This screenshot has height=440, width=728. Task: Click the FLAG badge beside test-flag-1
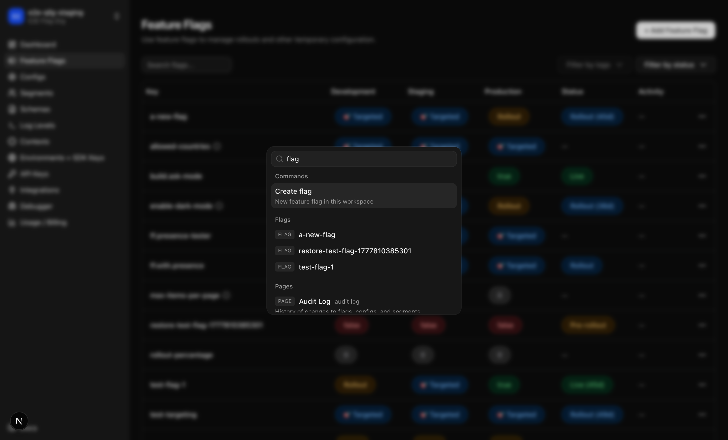(285, 267)
